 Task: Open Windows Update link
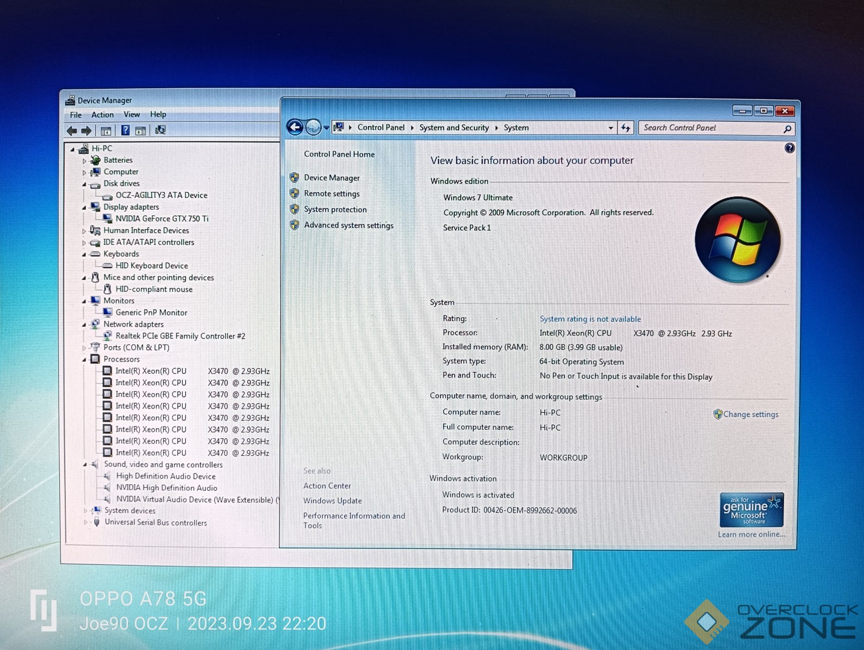pos(332,501)
